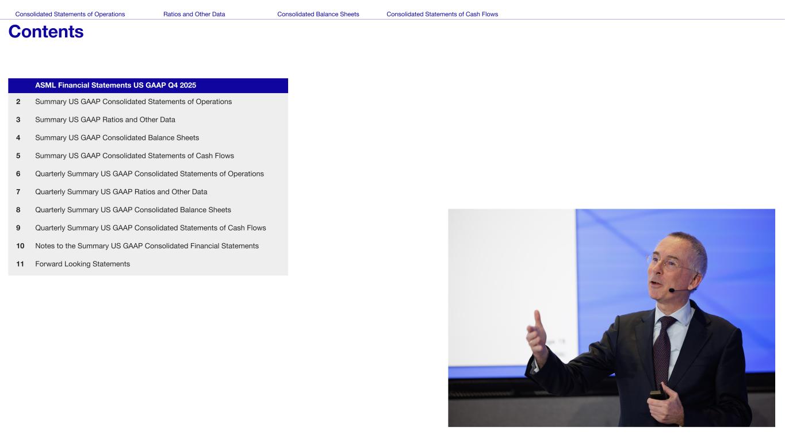Viewport: 785px width, 442px height.
Task: Open Quarterly Summary US GAAP Consolidated Balance Sheets
Action: click(x=133, y=210)
